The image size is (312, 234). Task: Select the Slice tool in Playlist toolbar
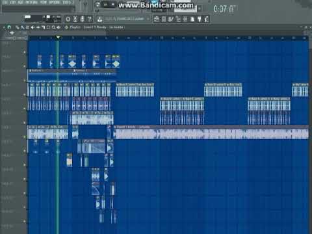coord(44,27)
